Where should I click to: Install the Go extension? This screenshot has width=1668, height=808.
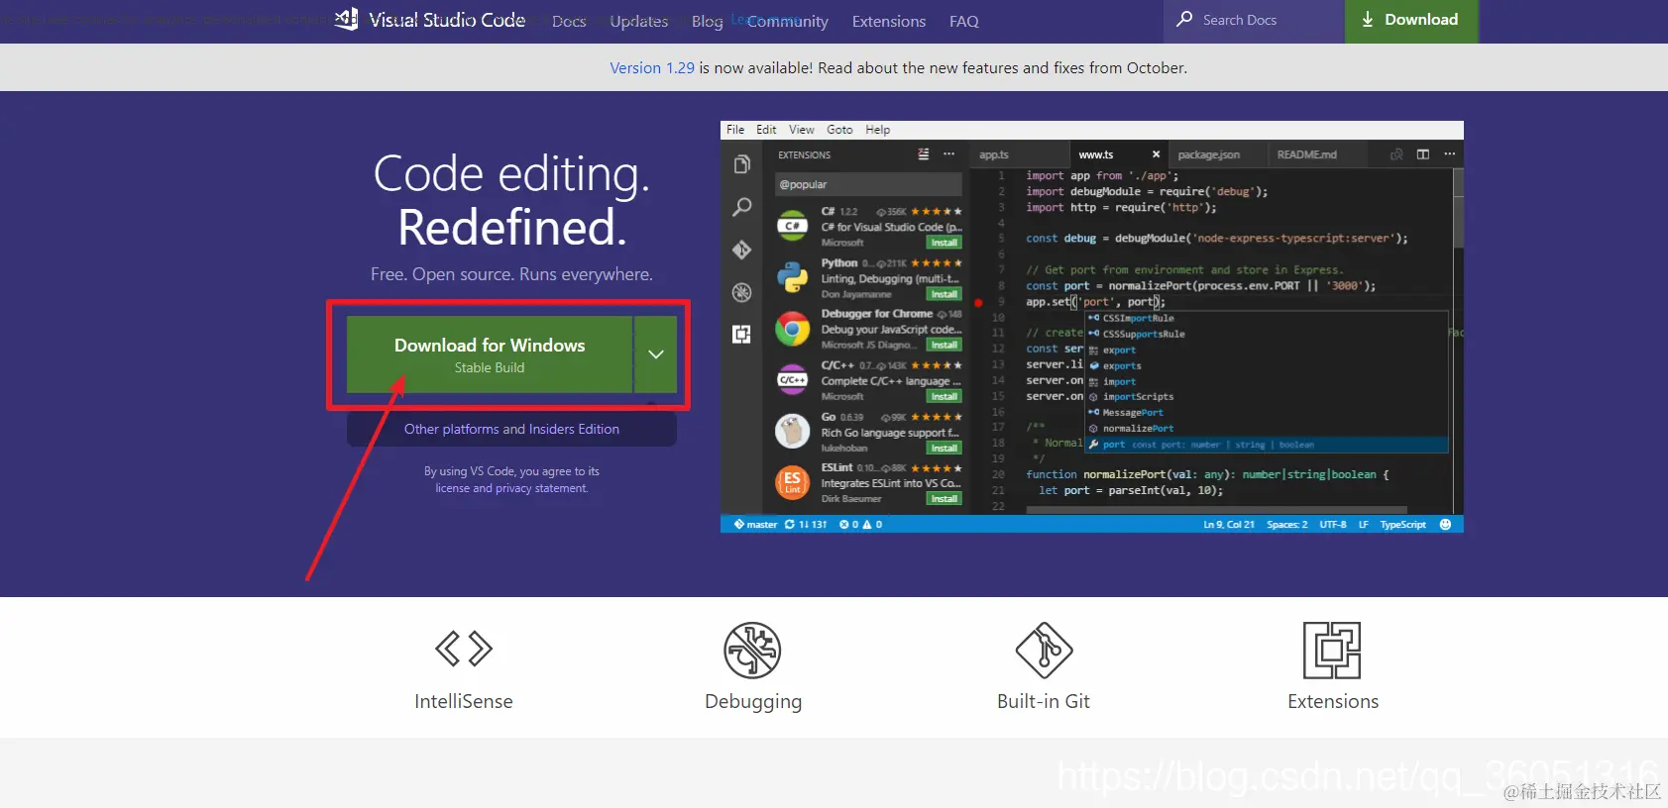944,449
